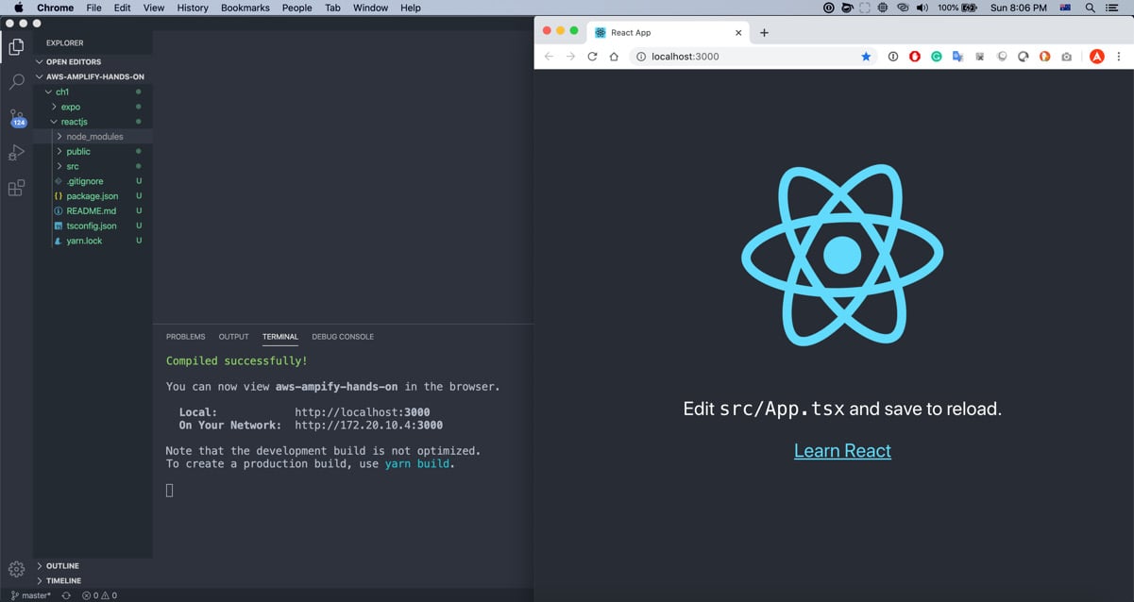Expand the node_modules folder
Screen dimensions: 1134x602
[x=94, y=137]
